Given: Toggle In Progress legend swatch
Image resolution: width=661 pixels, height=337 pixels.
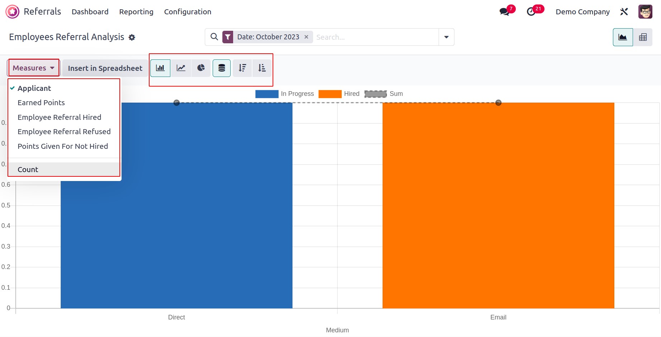Looking at the screenshot, I should [x=267, y=94].
